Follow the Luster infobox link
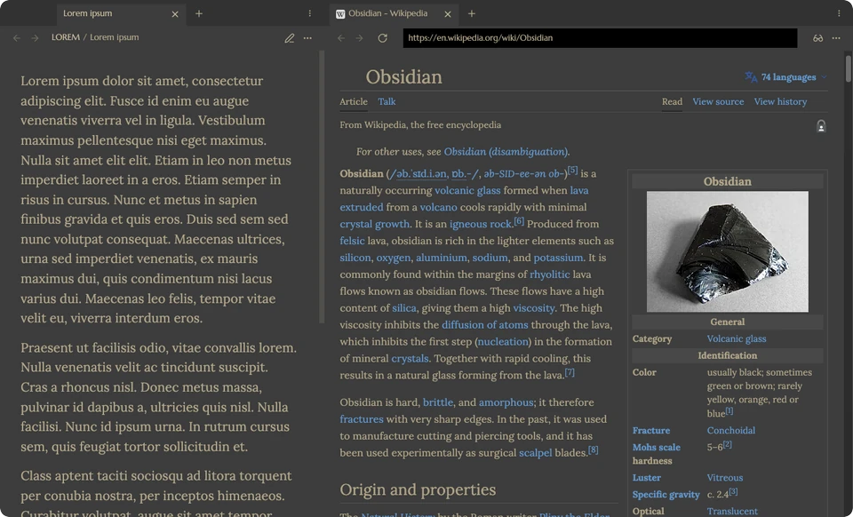The width and height of the screenshot is (853, 517). point(647,478)
